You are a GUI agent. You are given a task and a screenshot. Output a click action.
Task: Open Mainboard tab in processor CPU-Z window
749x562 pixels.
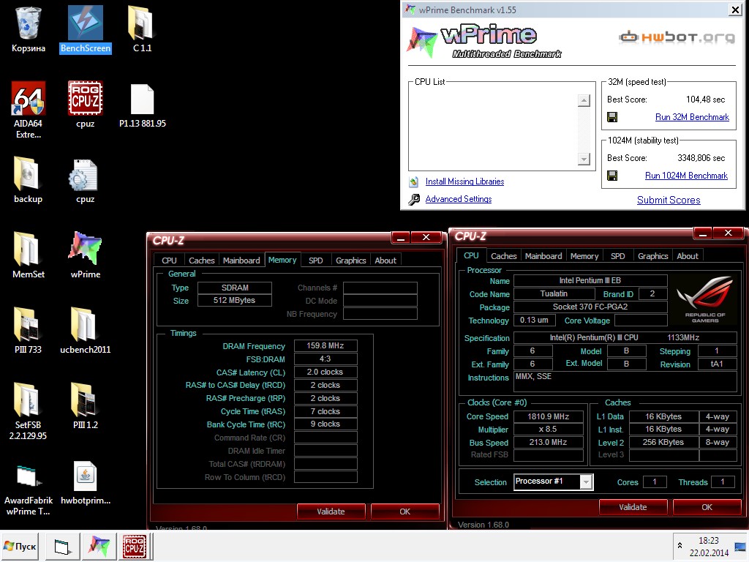[x=543, y=256]
